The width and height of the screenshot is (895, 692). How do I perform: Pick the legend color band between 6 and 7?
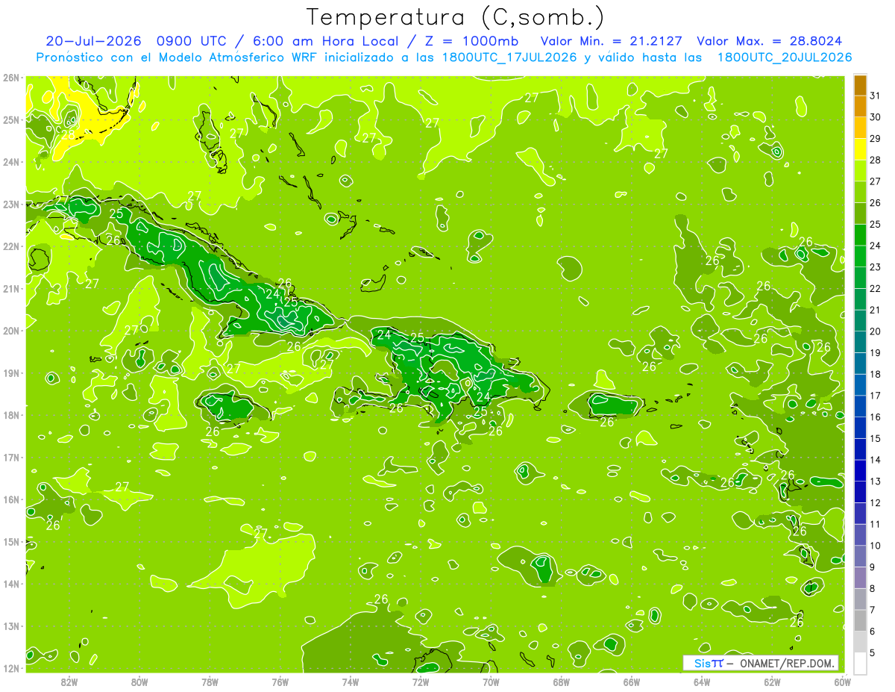click(x=860, y=620)
